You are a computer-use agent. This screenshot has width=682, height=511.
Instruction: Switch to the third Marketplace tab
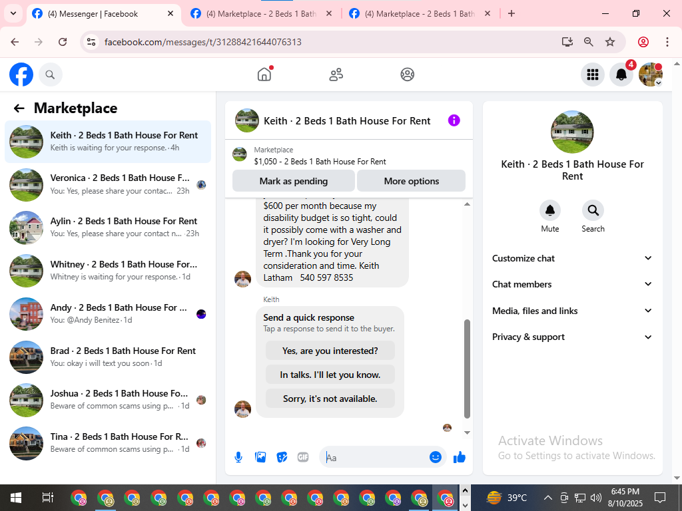tap(420, 14)
